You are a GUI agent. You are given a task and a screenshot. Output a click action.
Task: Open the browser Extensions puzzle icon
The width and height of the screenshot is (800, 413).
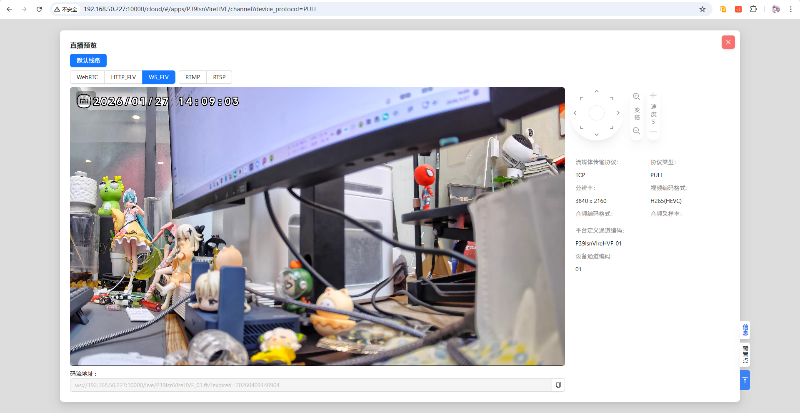coord(753,9)
